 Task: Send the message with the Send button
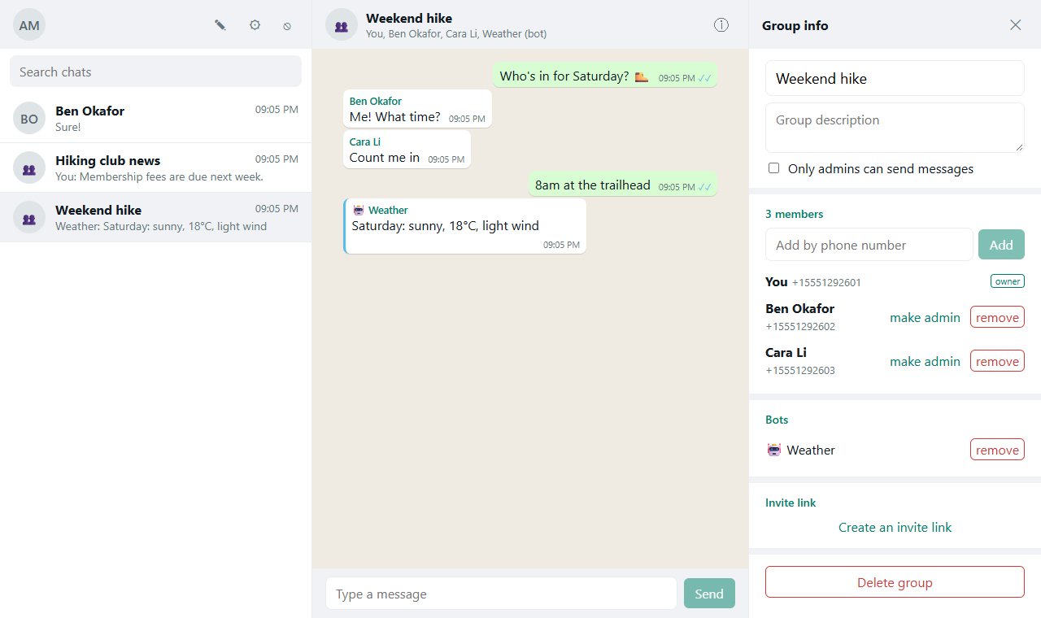(709, 594)
